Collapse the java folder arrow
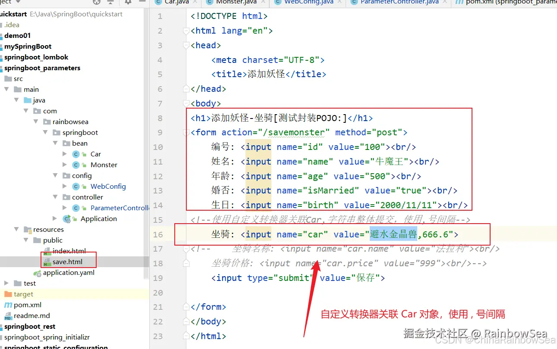This screenshot has width=557, height=349. pos(16,100)
